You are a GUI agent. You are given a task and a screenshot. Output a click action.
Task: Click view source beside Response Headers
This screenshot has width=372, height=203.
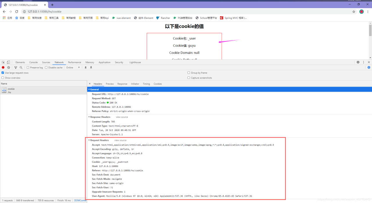(x=122, y=117)
